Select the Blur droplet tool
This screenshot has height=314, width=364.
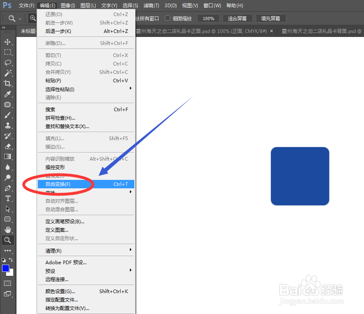tap(7, 167)
